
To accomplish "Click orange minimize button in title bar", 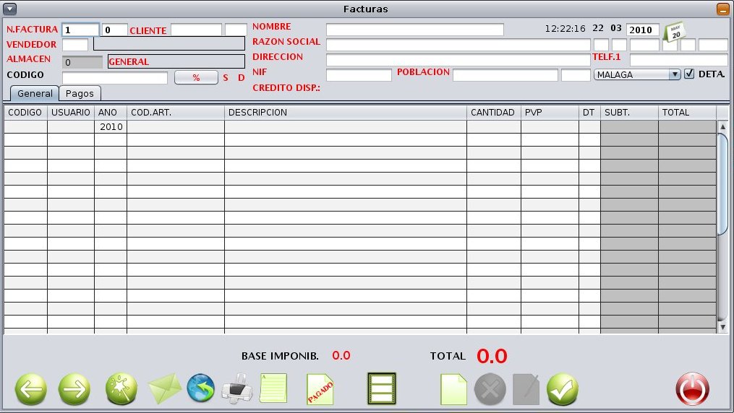I will click(x=722, y=9).
